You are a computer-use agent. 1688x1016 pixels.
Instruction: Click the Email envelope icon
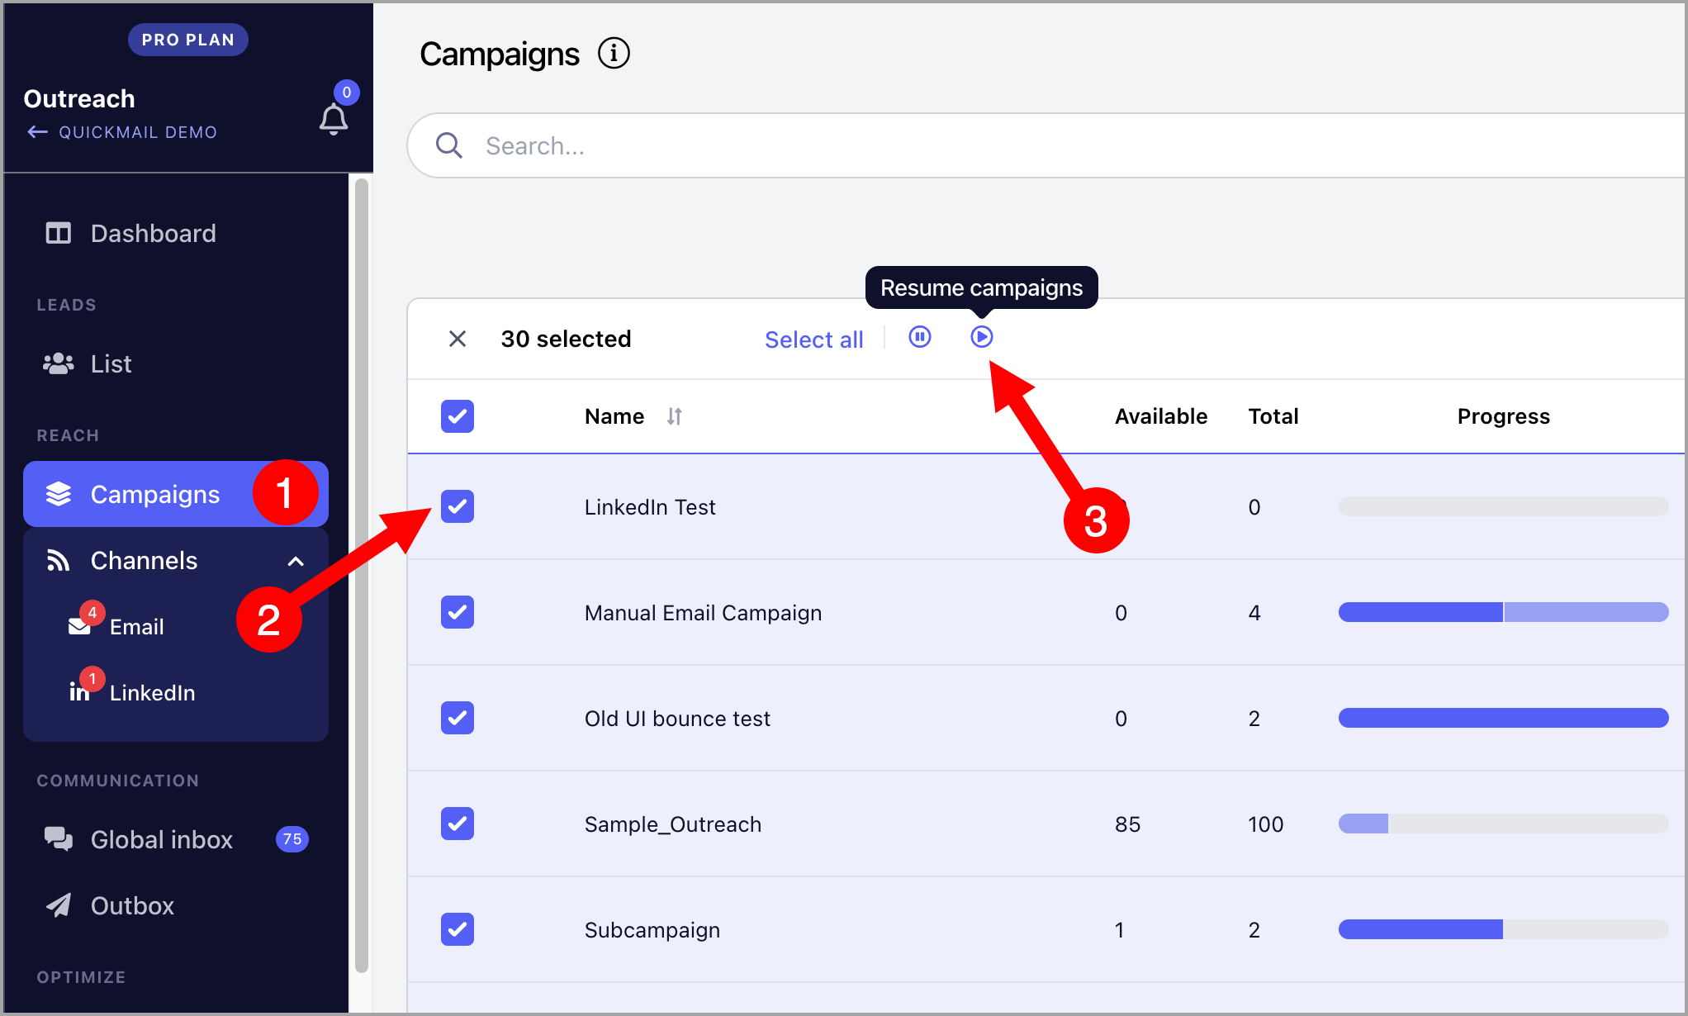point(79,627)
